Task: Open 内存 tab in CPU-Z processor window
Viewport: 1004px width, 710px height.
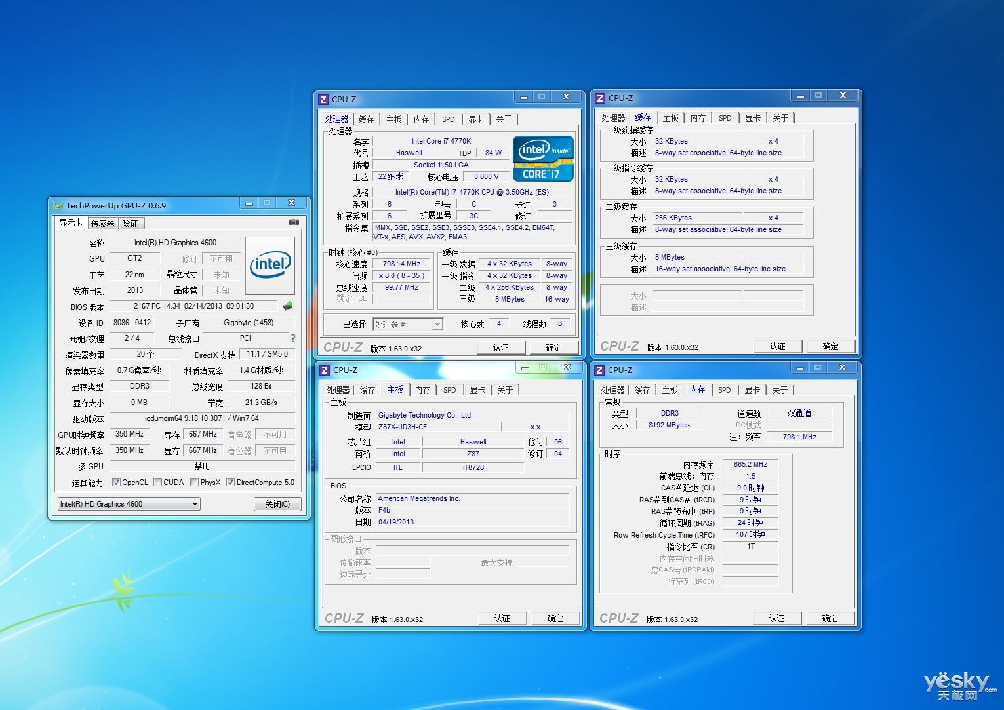Action: tap(422, 119)
